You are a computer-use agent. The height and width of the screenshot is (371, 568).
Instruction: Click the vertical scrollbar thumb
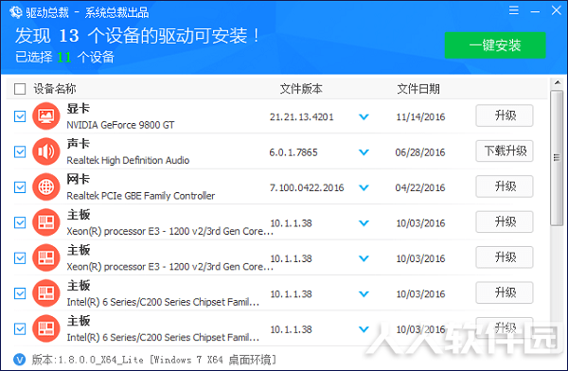click(x=557, y=158)
